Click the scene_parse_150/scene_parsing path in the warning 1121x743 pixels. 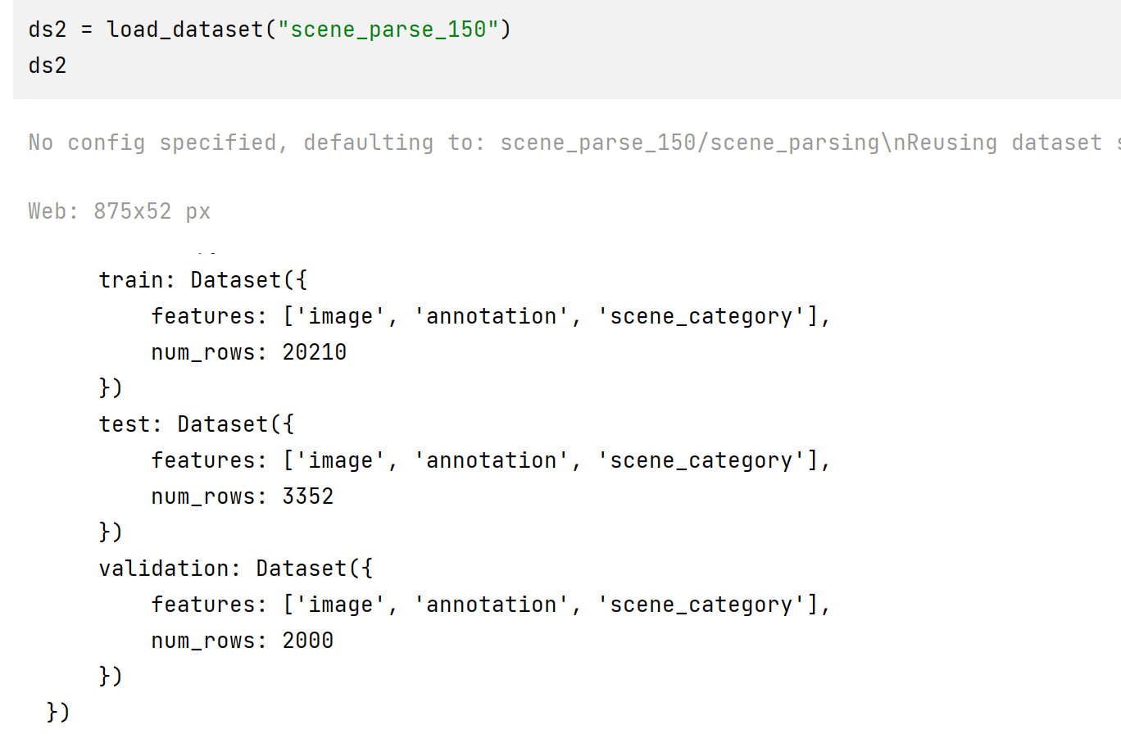pyautogui.click(x=689, y=143)
